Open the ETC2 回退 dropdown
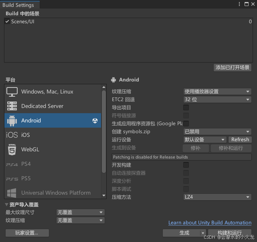 pyautogui.click(x=217, y=100)
